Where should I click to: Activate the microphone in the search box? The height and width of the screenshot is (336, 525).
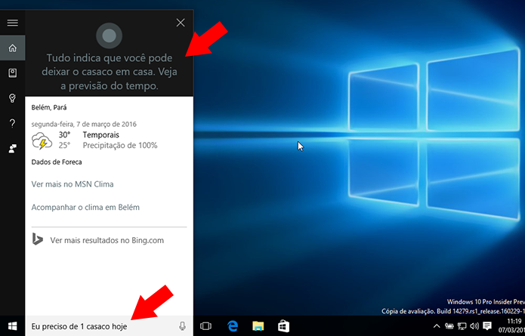click(x=182, y=326)
